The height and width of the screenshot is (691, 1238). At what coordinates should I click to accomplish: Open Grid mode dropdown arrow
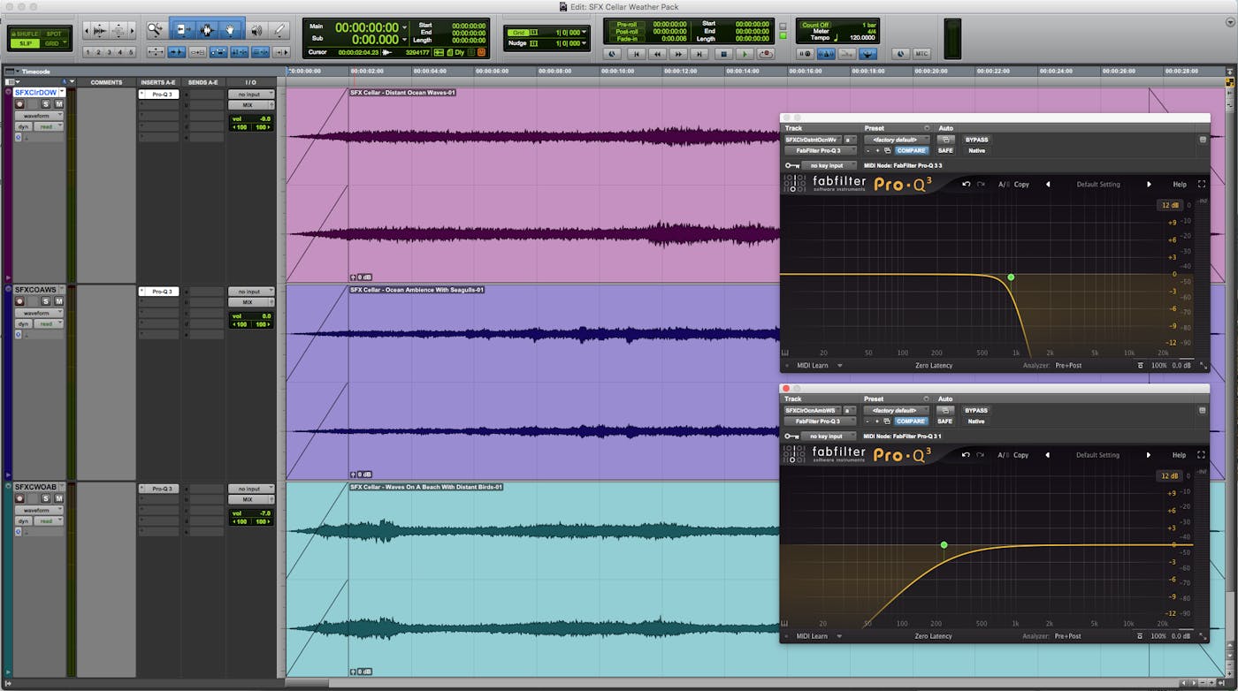click(65, 42)
